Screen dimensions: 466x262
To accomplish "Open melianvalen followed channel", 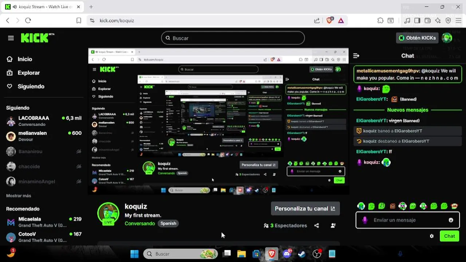I will pyautogui.click(x=44, y=136).
